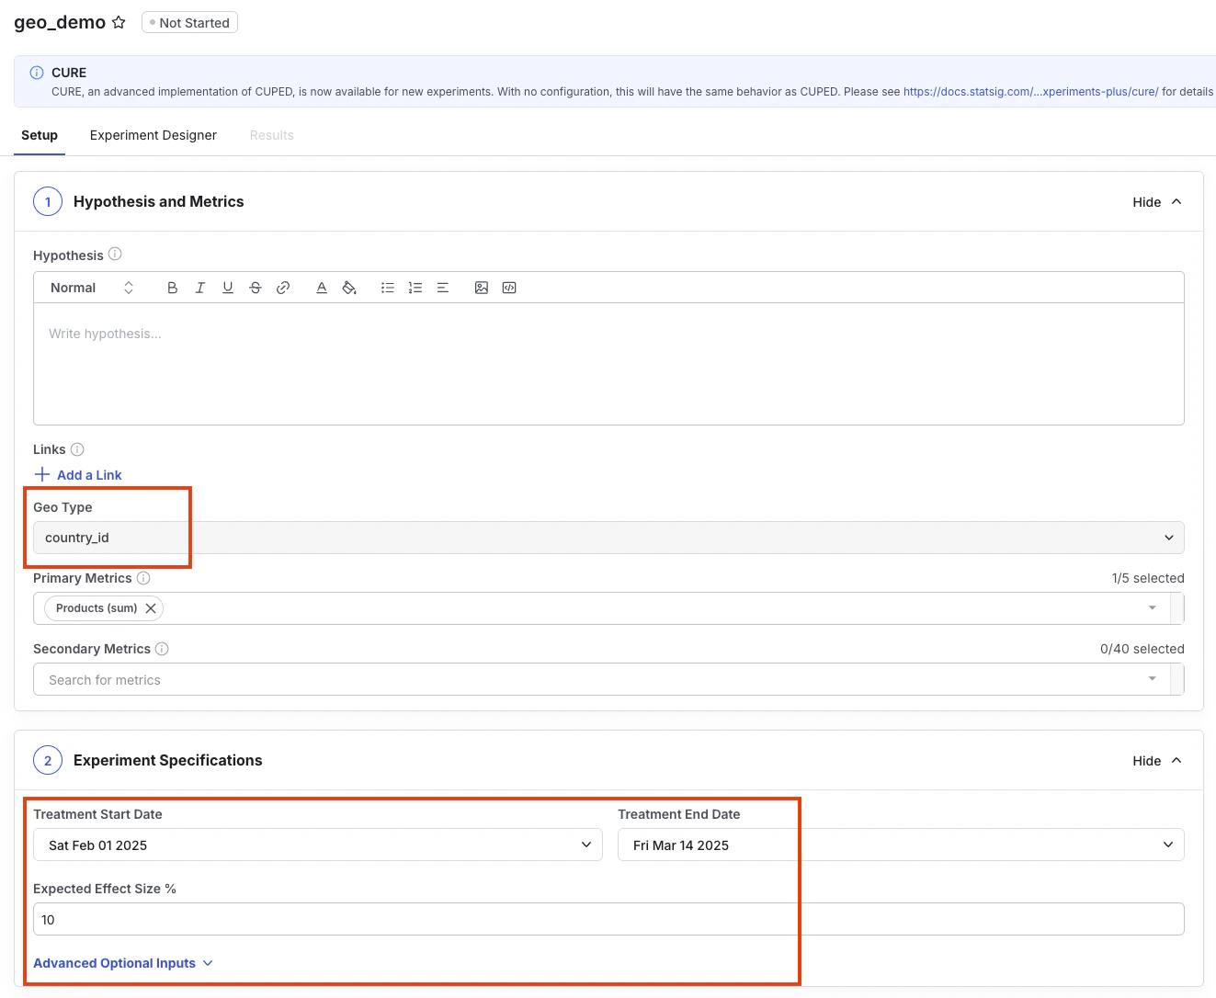Insert an image into the hypothesis
This screenshot has width=1216, height=998.
click(482, 287)
